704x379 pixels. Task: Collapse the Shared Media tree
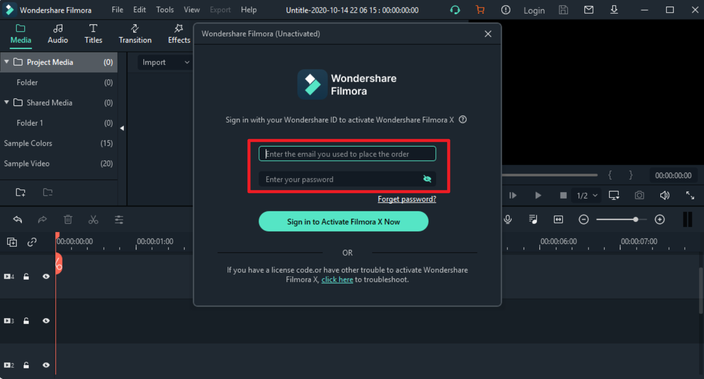pos(7,102)
